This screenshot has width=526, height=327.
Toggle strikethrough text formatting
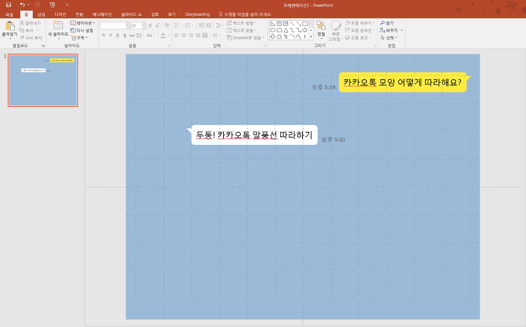click(131, 36)
